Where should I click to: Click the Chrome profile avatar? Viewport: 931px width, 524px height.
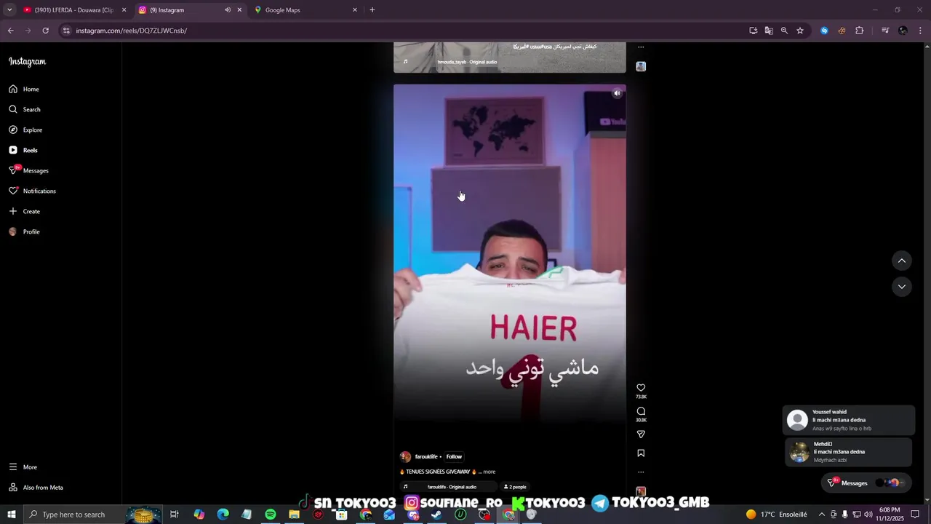(903, 31)
